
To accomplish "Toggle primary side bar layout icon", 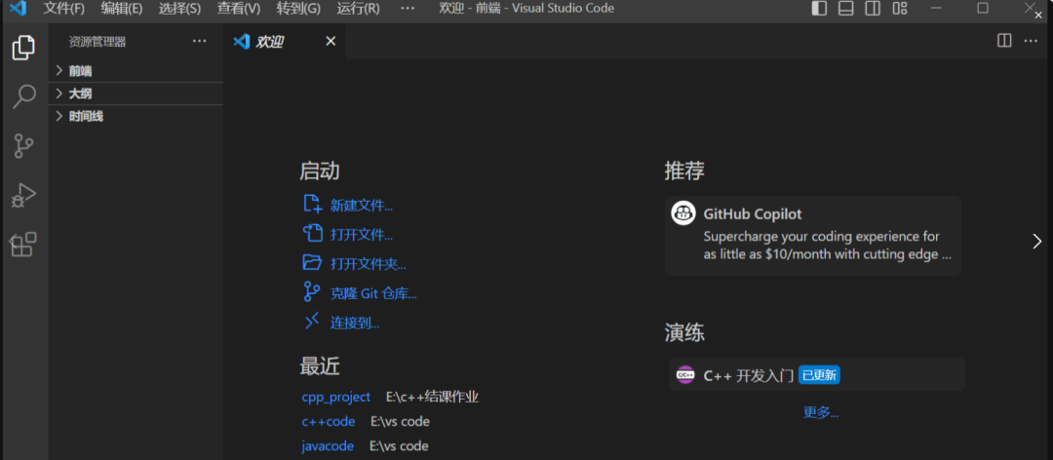I will click(x=819, y=8).
